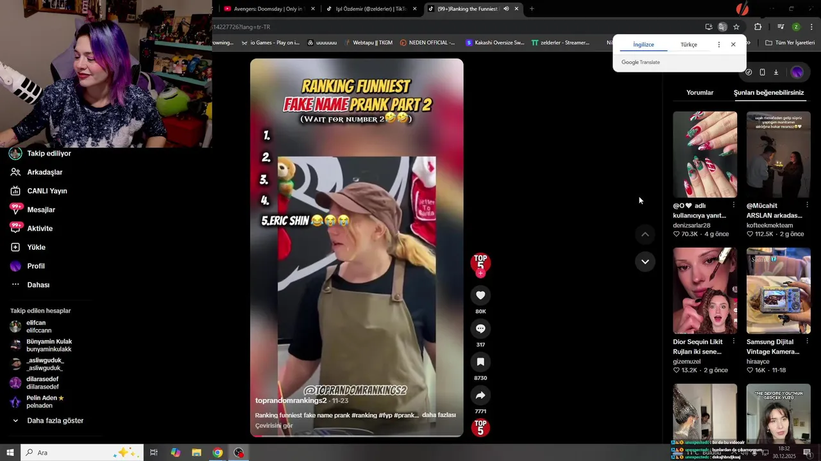Viewport: 821px width, 461px height.
Task: Share the video with the arrow icon
Action: click(x=480, y=395)
